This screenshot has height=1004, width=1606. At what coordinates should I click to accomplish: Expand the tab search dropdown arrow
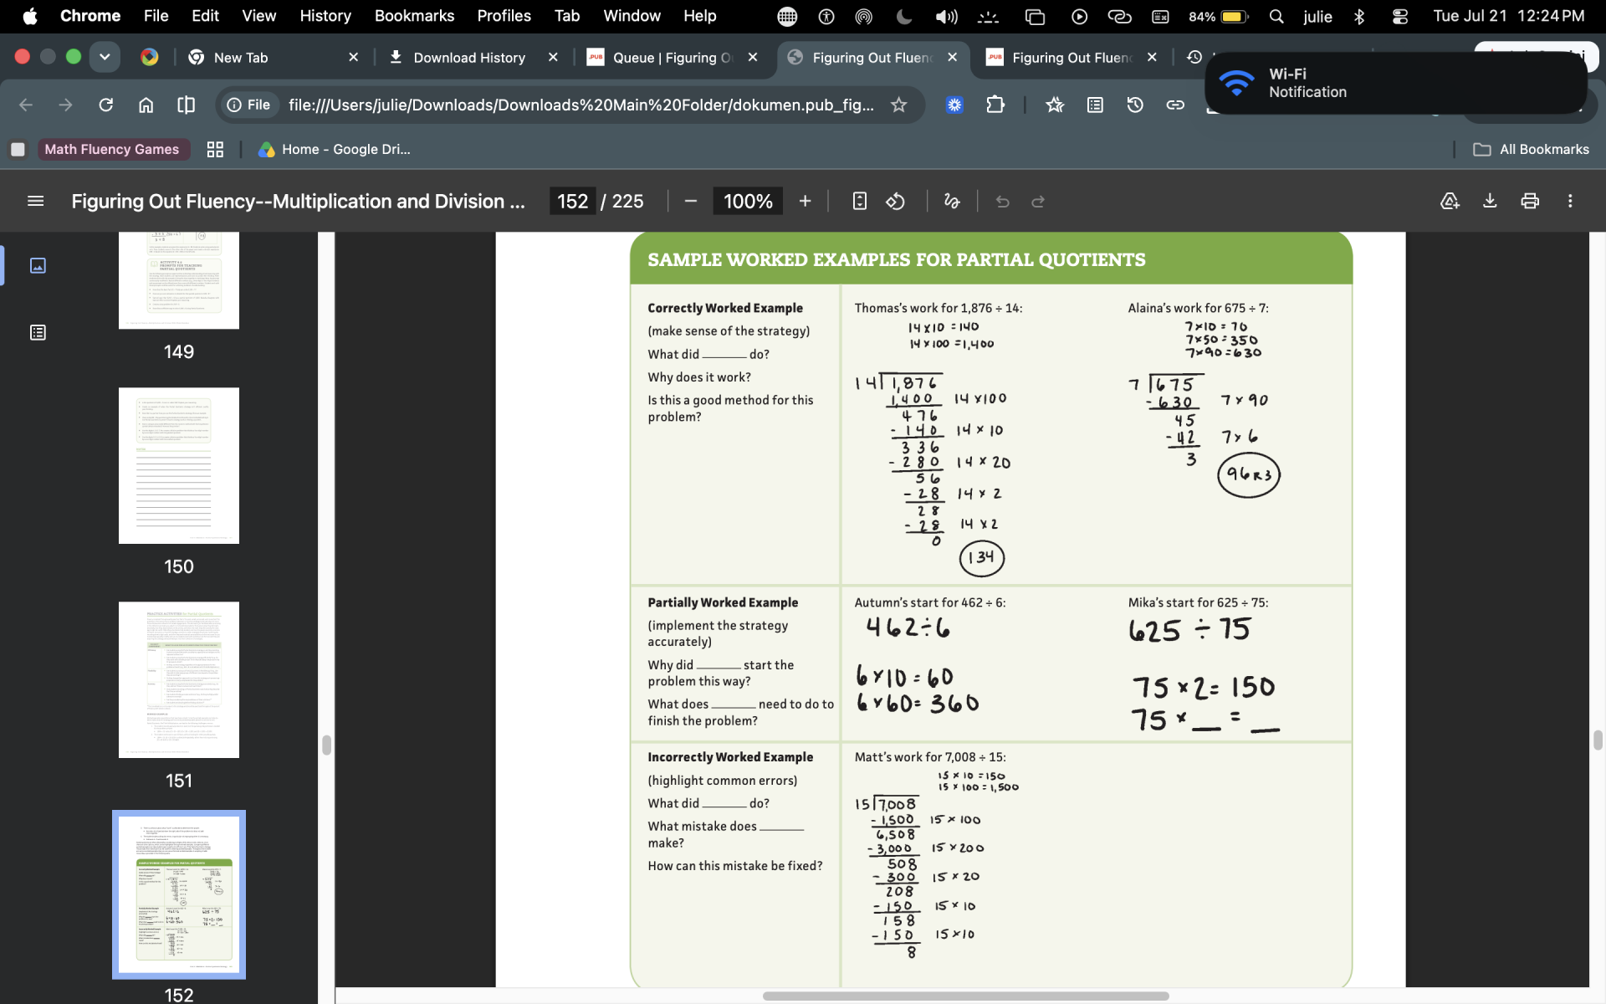pyautogui.click(x=105, y=57)
